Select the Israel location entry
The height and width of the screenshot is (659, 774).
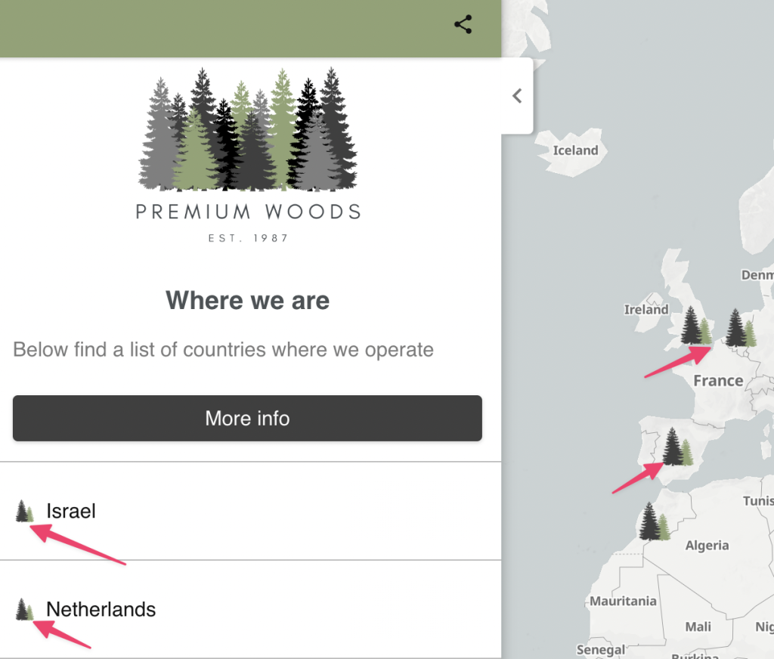(x=70, y=511)
